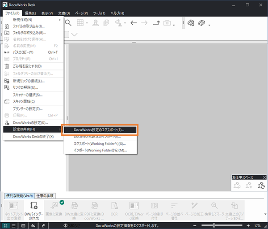Click the add tray toolbar icon

(191, 23)
